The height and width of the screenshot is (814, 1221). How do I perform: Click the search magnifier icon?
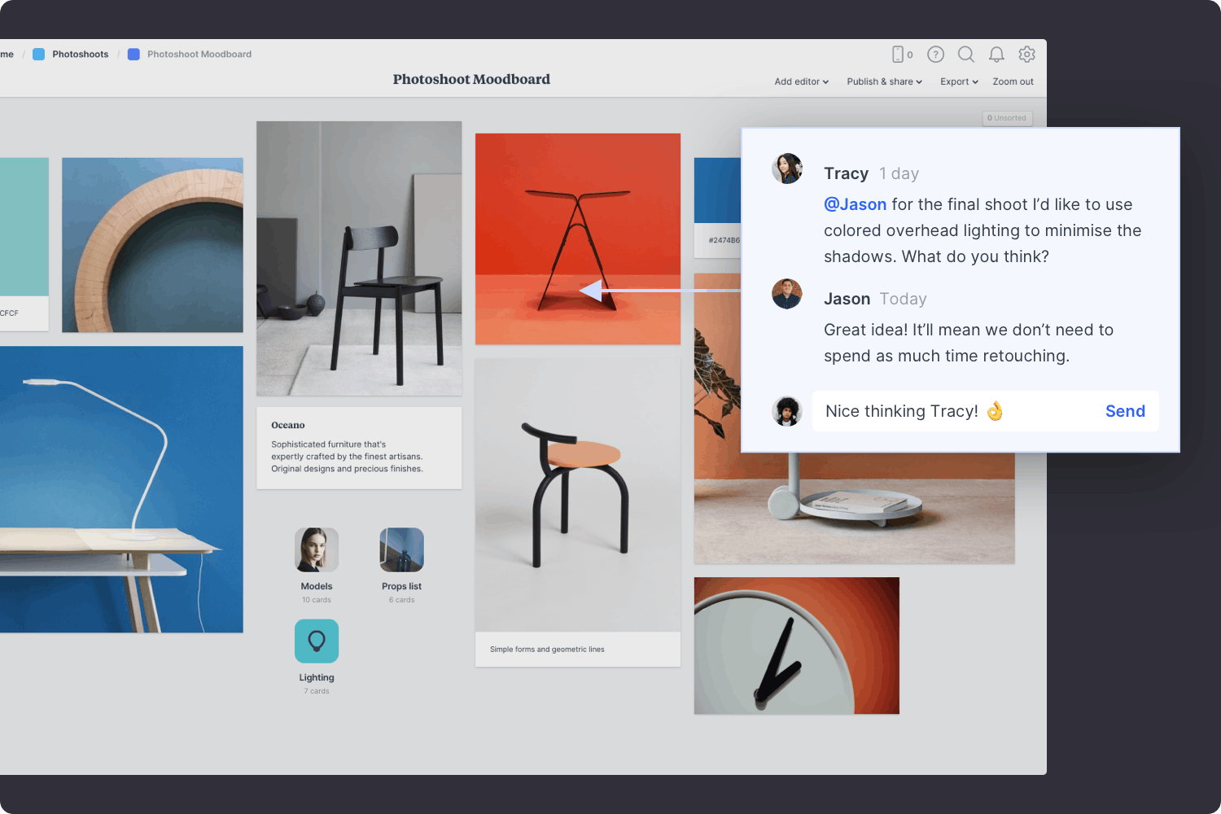coord(966,55)
